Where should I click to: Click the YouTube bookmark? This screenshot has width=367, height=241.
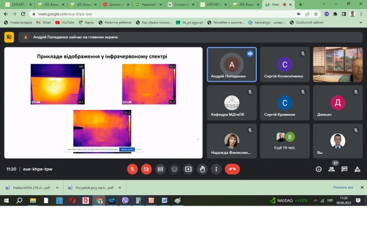(x=64, y=22)
